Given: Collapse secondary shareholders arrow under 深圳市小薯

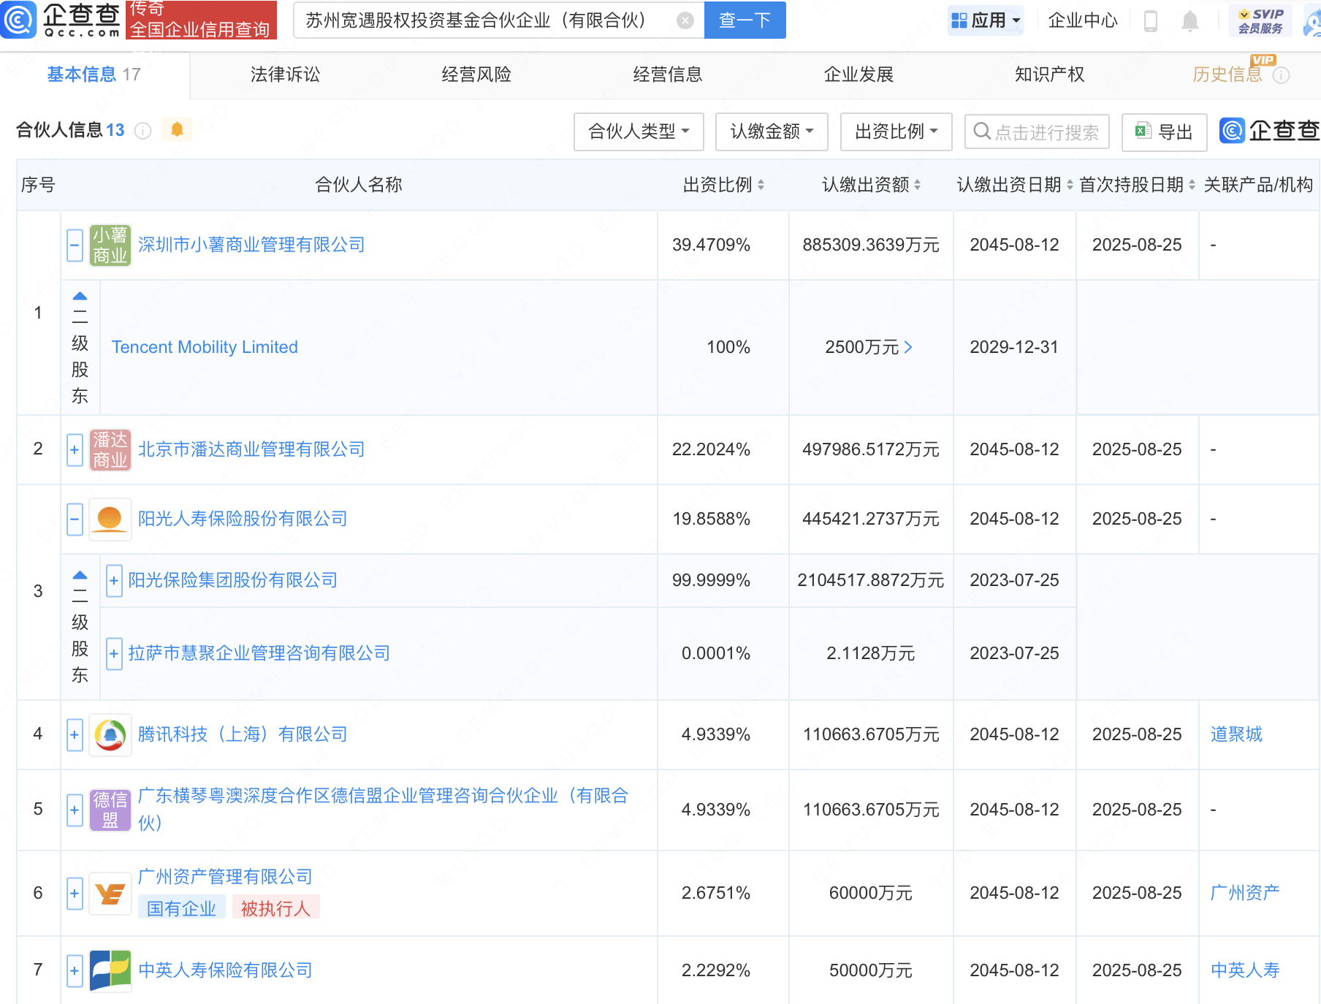Looking at the screenshot, I should 80,297.
